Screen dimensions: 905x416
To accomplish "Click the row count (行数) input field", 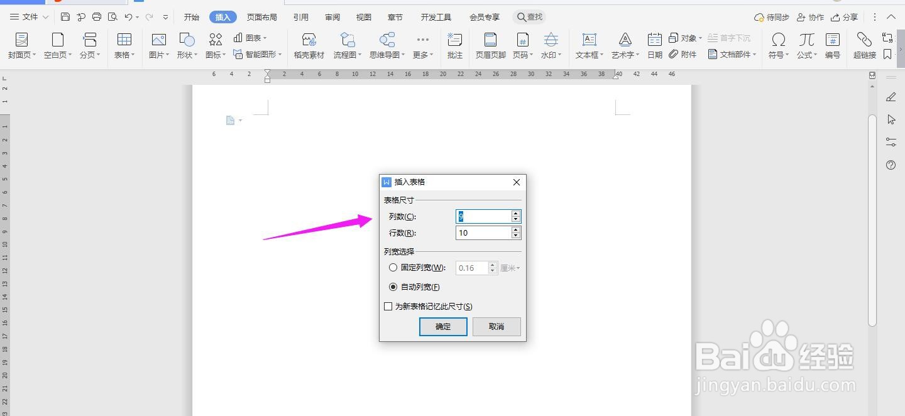I will coord(483,233).
